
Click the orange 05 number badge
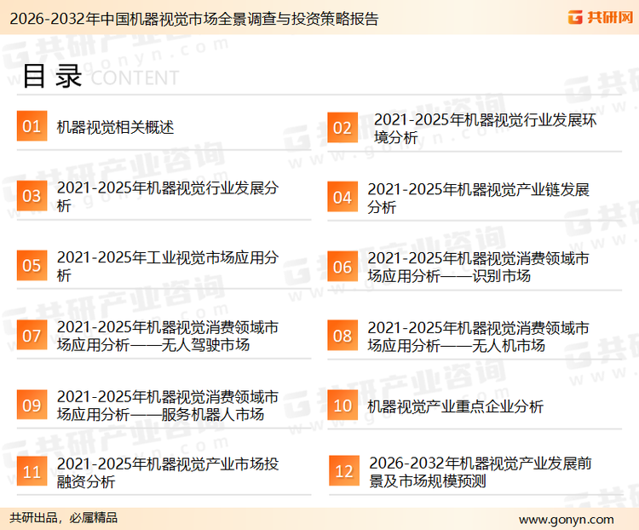[32, 265]
